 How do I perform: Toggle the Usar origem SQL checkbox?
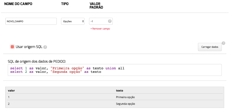12,47
